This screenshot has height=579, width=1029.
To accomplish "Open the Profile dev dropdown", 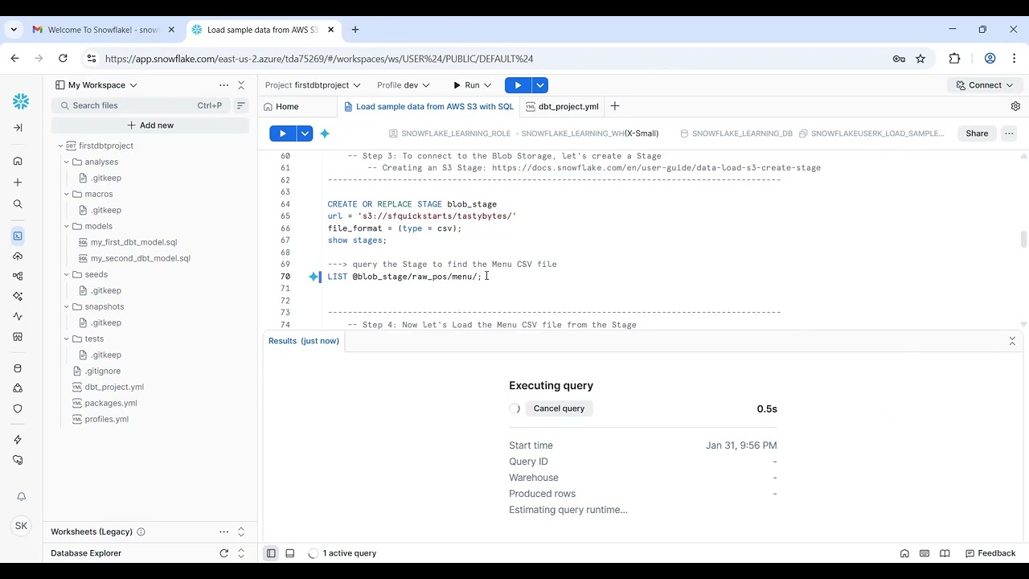I will pos(404,85).
